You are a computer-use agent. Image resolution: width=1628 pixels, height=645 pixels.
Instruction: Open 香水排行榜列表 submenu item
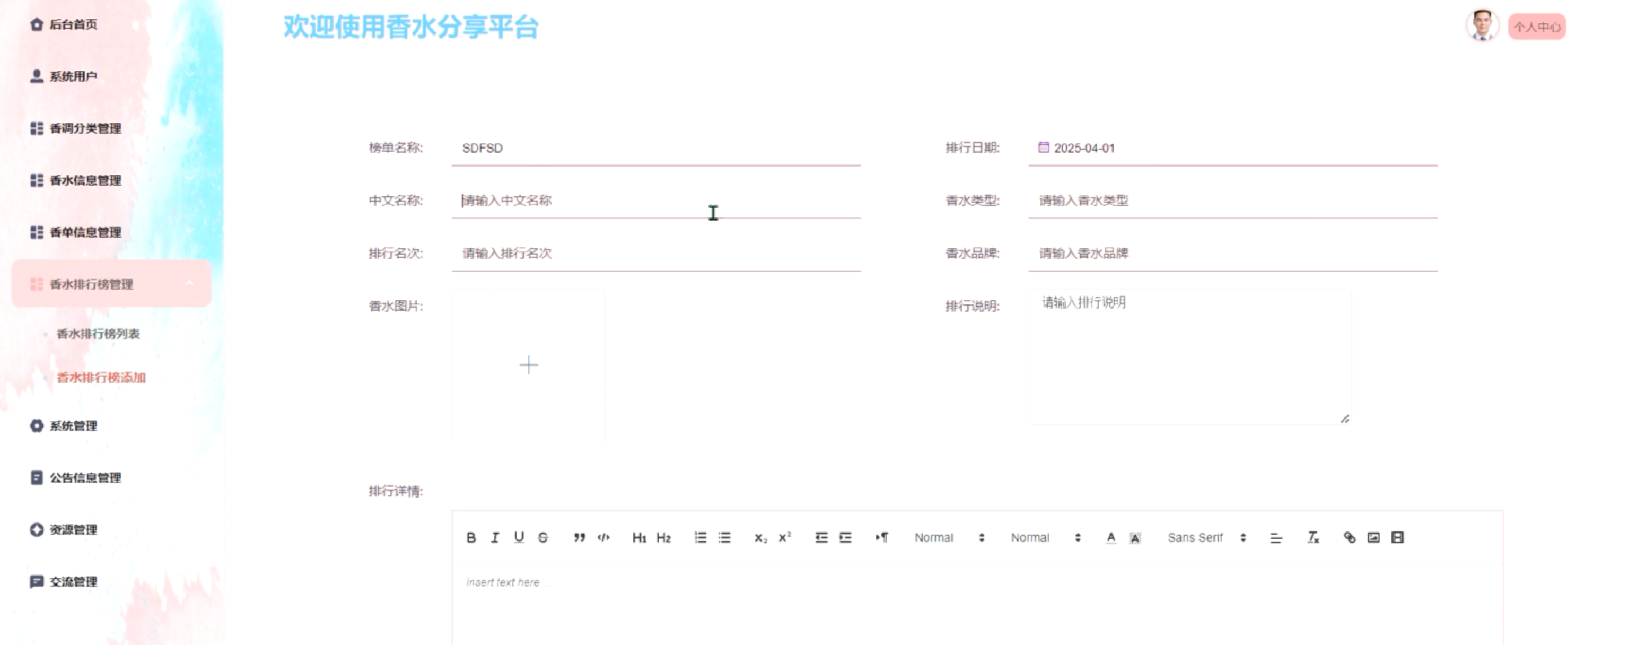click(x=98, y=334)
